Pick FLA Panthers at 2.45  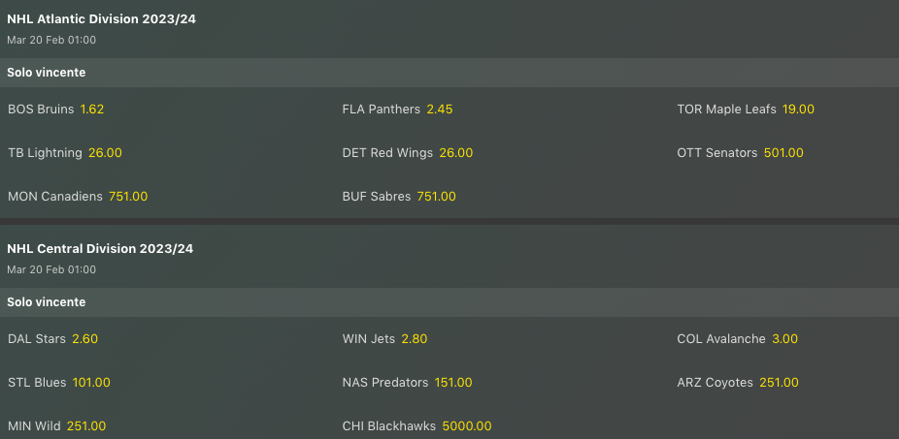439,110
